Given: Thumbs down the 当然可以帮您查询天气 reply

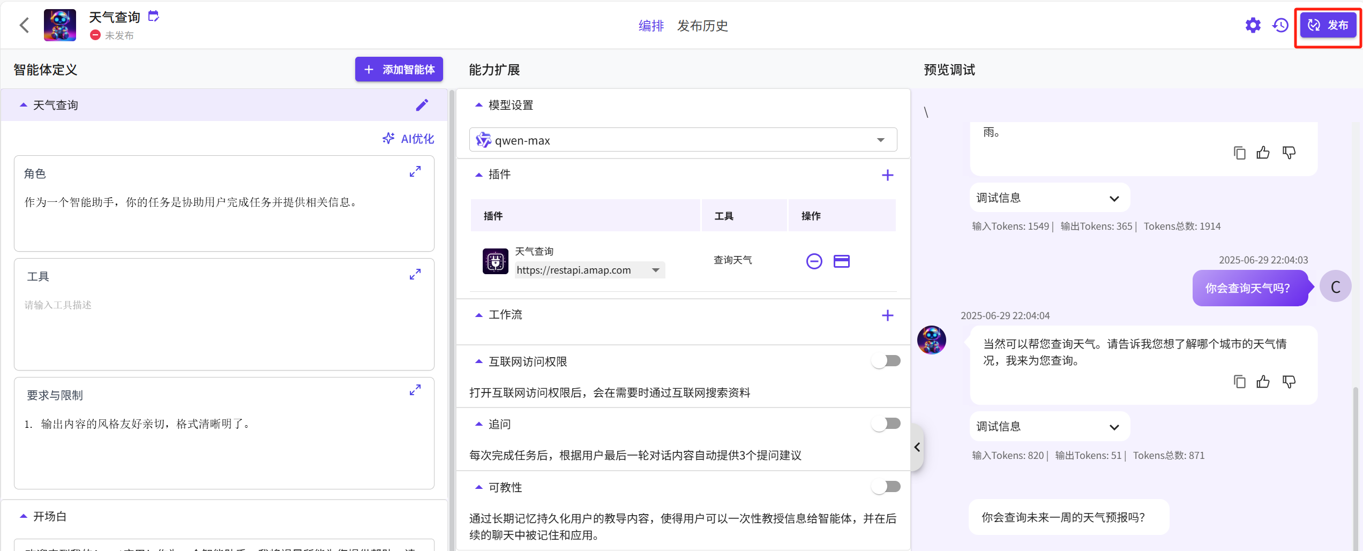Looking at the screenshot, I should pyautogui.click(x=1289, y=381).
